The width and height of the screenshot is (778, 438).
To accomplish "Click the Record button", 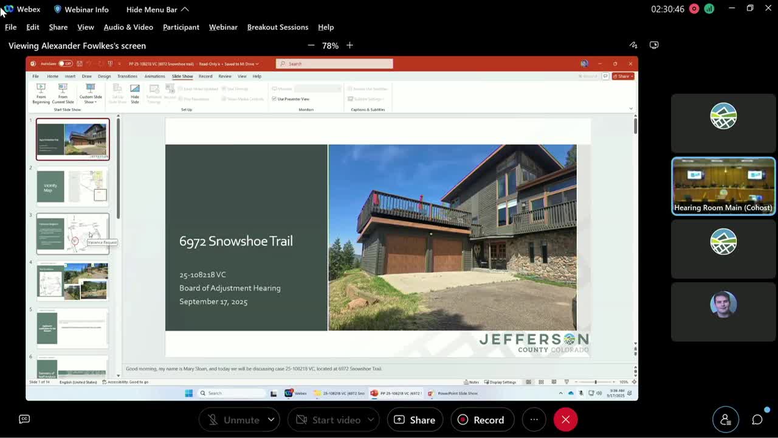I will point(481,420).
